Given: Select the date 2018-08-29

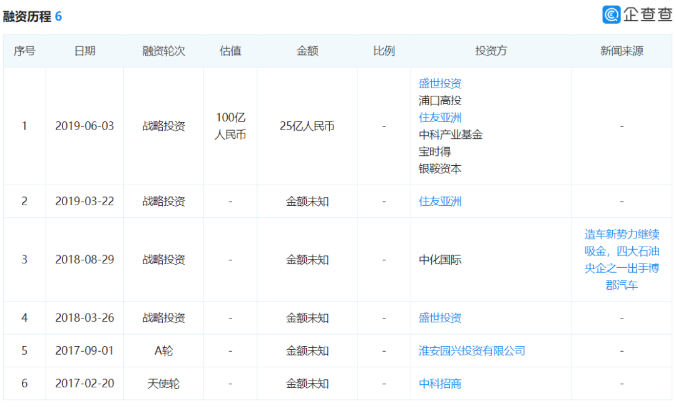Looking at the screenshot, I should click(84, 259).
